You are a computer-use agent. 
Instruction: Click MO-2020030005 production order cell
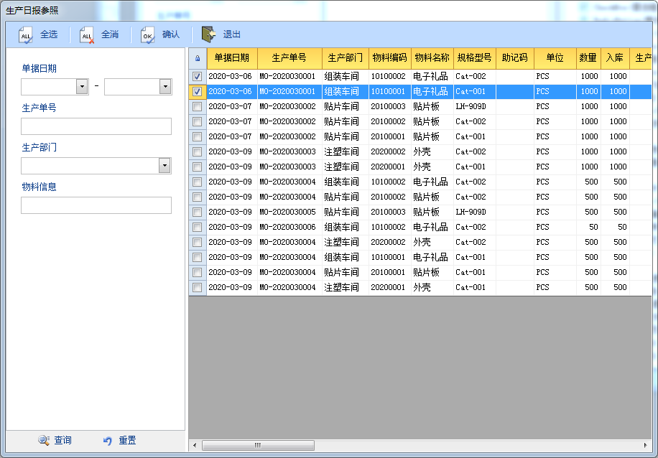pyautogui.click(x=289, y=212)
